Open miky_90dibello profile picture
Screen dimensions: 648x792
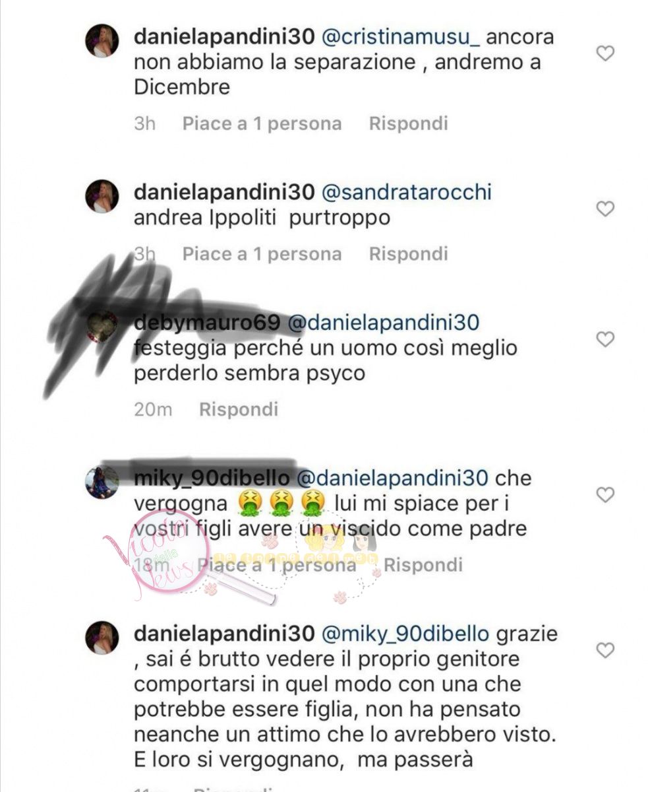click(102, 482)
